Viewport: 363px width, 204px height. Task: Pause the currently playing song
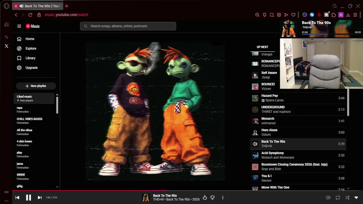[x=28, y=197]
